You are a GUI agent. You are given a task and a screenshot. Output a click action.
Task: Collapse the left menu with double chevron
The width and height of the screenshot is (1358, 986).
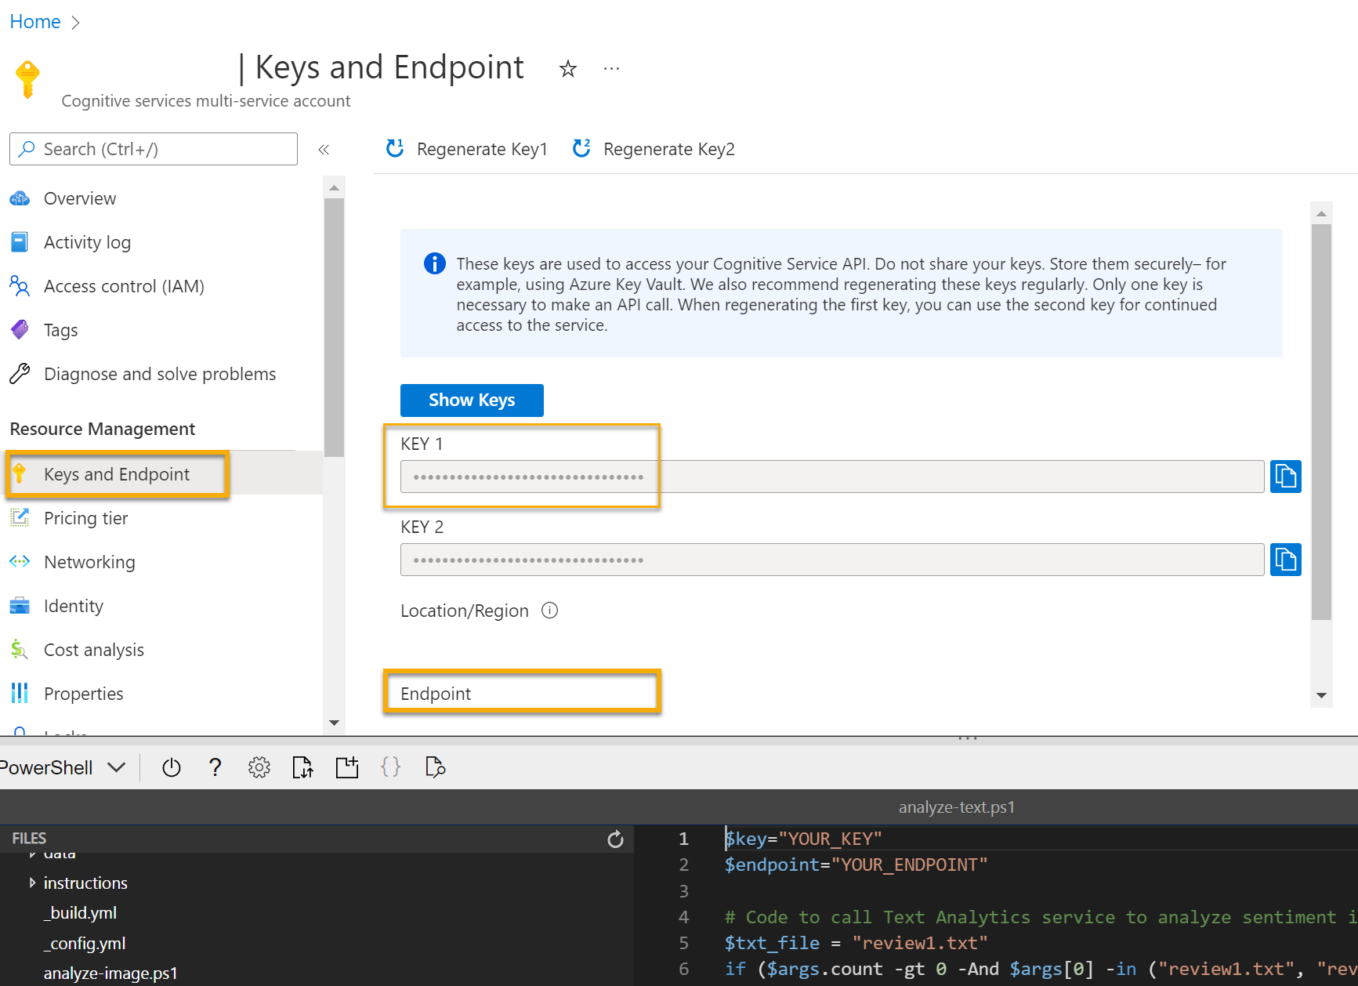point(324,149)
